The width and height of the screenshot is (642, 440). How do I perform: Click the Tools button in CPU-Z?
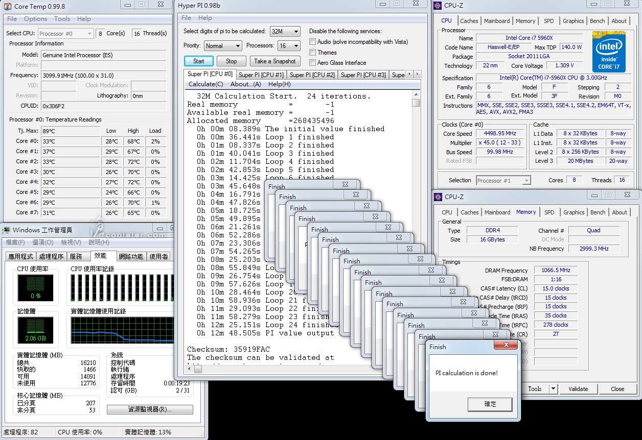pyautogui.click(x=535, y=389)
